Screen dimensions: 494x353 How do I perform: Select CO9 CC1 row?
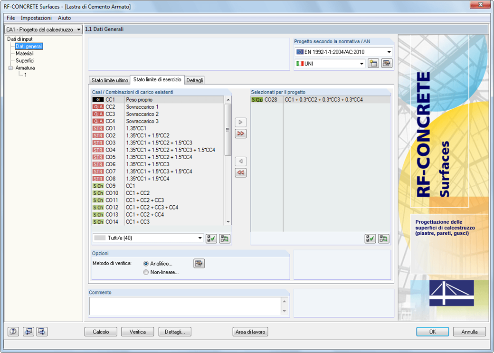[x=158, y=186]
